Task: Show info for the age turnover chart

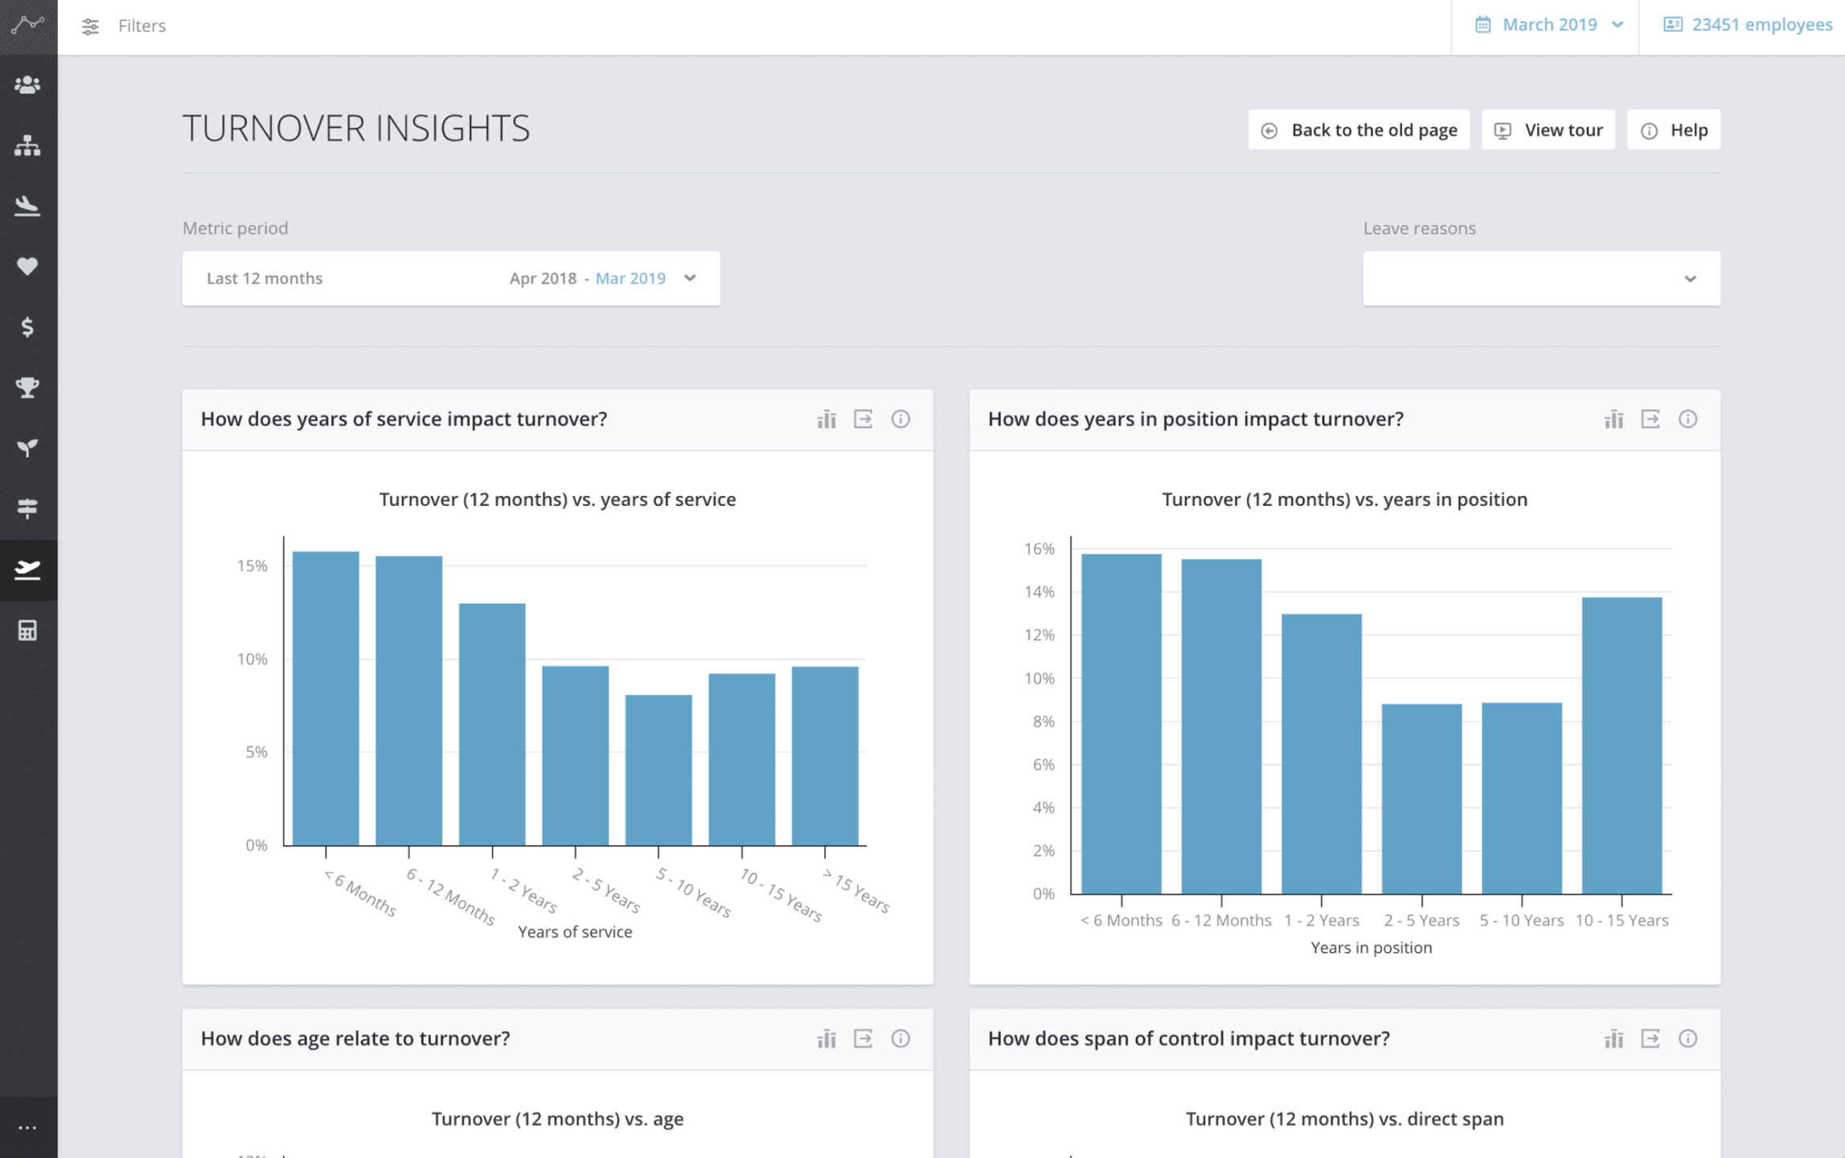Action: (900, 1038)
